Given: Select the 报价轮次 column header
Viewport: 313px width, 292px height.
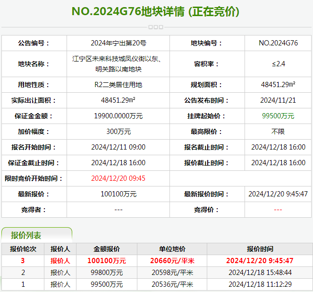Looking at the screenshot, I should coord(23,249).
